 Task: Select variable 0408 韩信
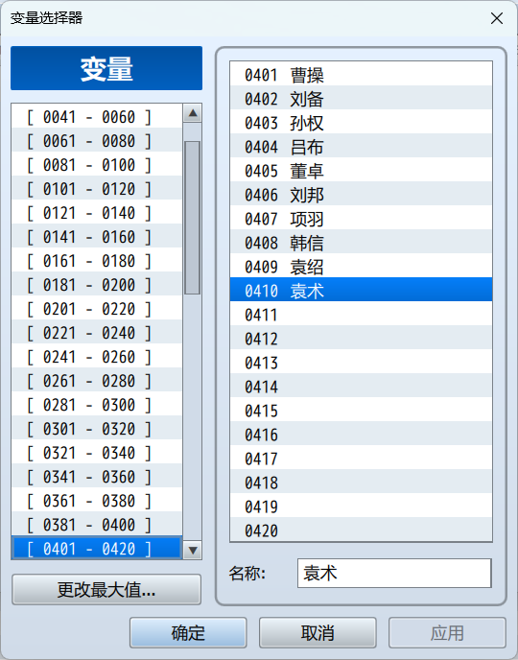(x=361, y=243)
